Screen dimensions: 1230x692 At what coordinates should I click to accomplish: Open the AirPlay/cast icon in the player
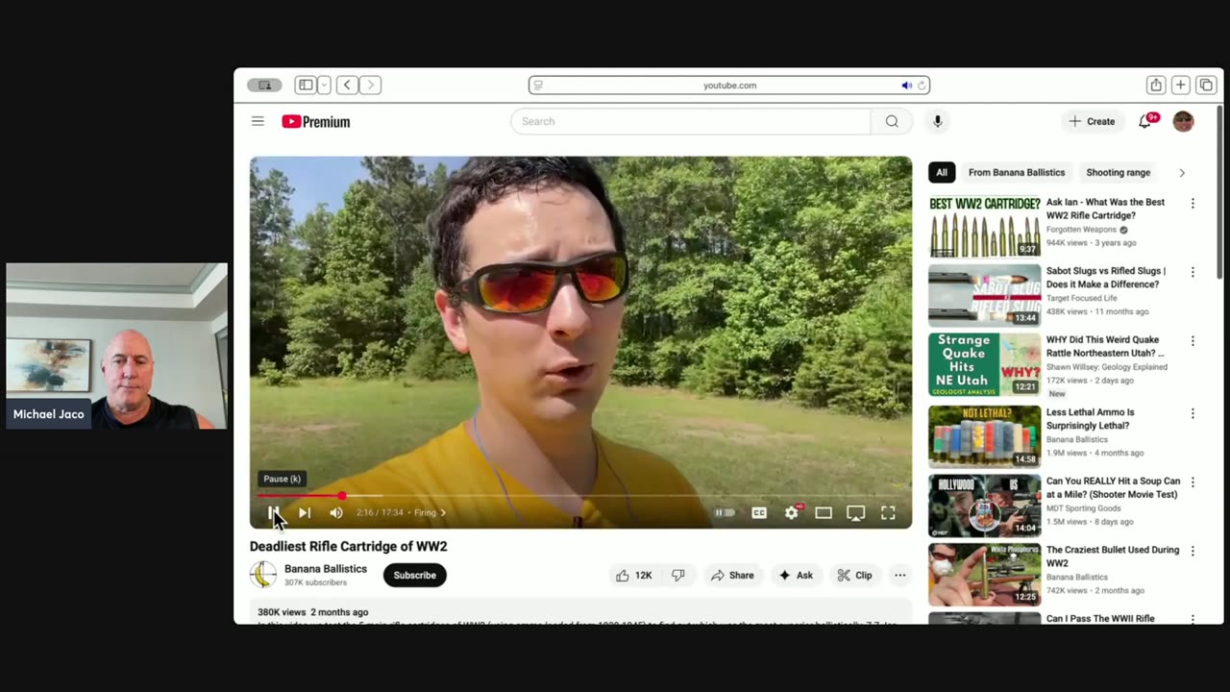(x=855, y=513)
